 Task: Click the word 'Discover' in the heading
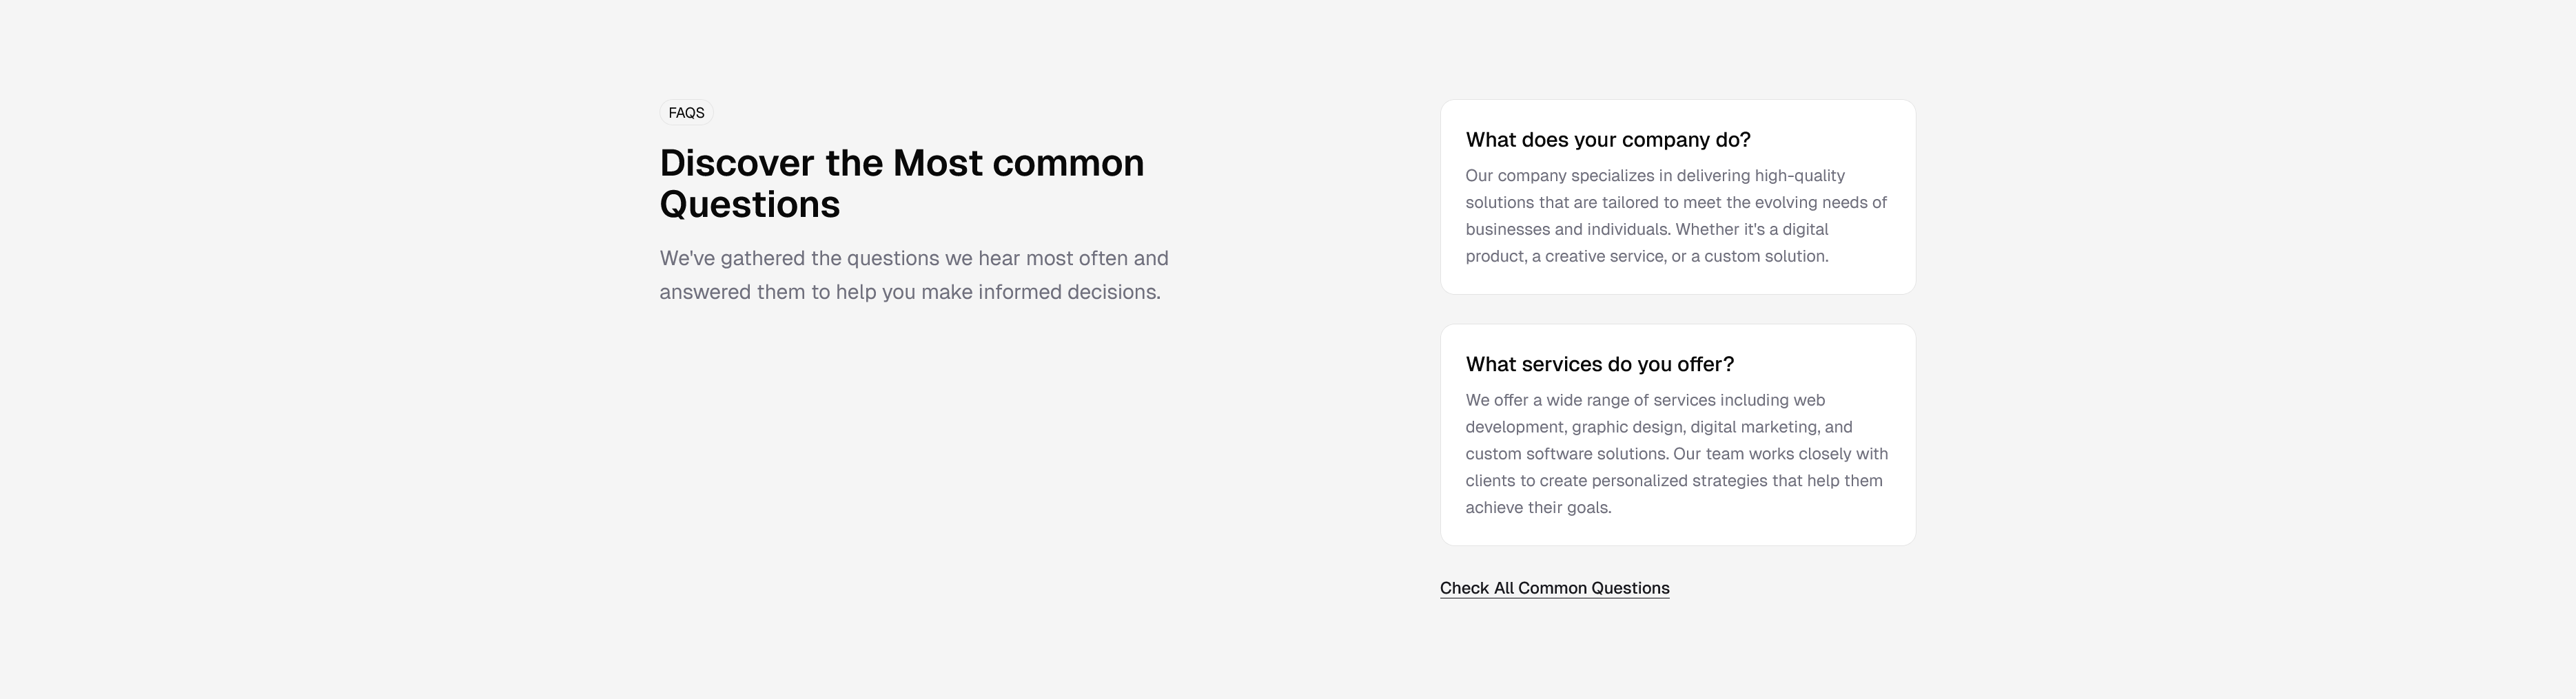point(736,163)
